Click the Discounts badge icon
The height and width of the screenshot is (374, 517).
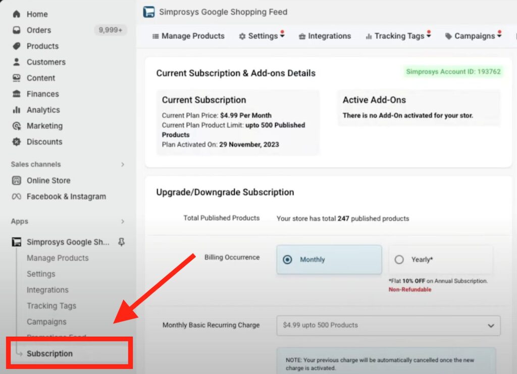(x=17, y=142)
